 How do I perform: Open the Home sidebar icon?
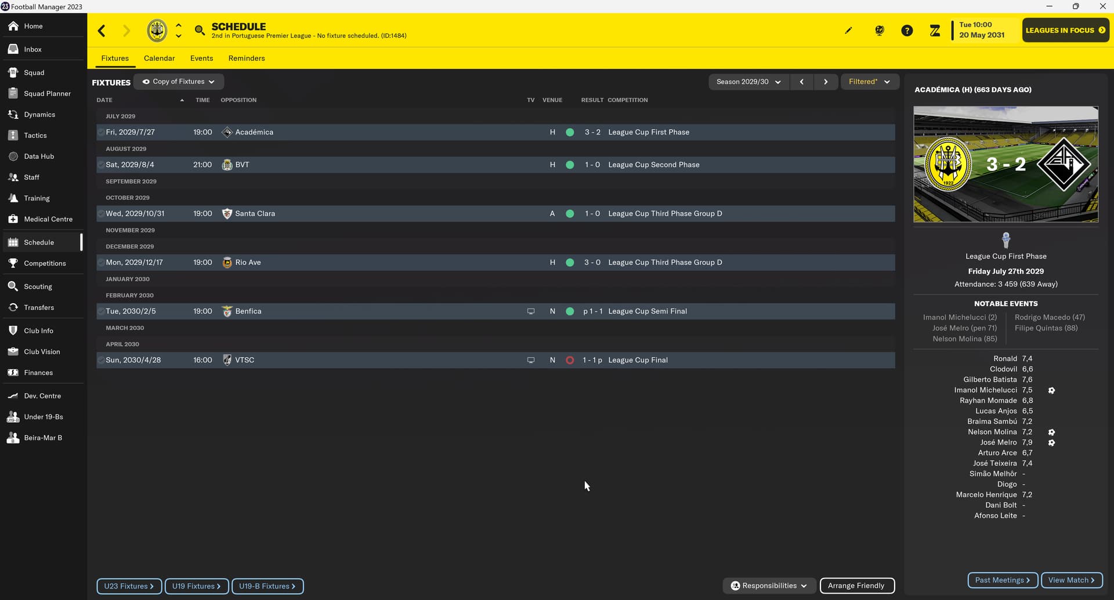click(13, 26)
